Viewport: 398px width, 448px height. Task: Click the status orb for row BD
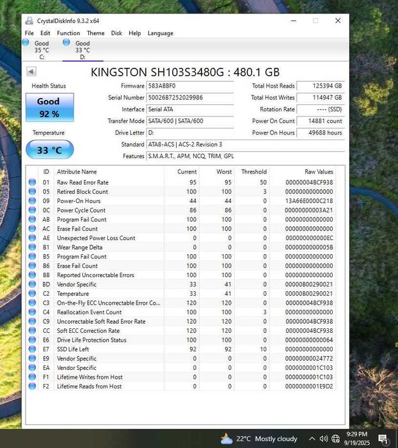click(32, 284)
